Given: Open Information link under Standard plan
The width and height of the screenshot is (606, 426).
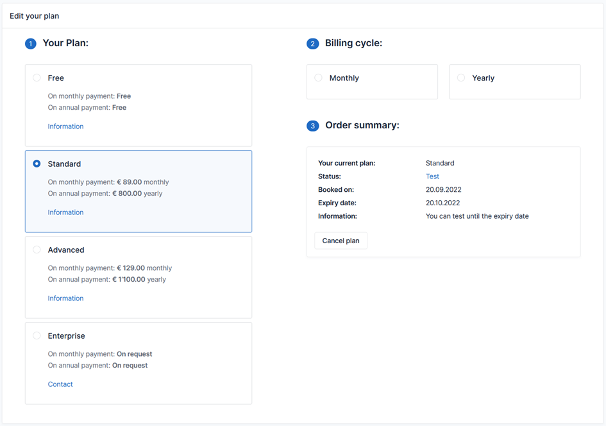Looking at the screenshot, I should tap(65, 212).
